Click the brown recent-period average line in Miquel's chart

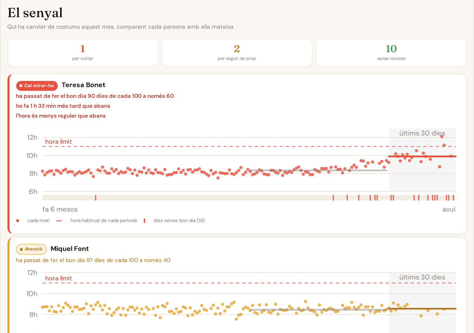422,309
